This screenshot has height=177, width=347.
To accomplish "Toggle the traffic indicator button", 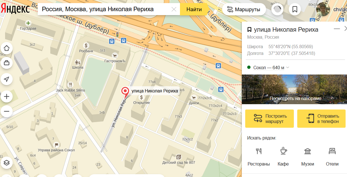I will click(277, 9).
